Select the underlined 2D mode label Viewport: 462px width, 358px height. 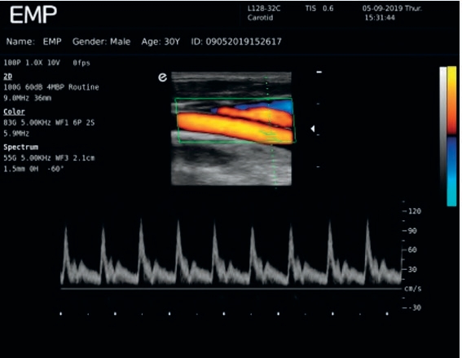(7, 77)
